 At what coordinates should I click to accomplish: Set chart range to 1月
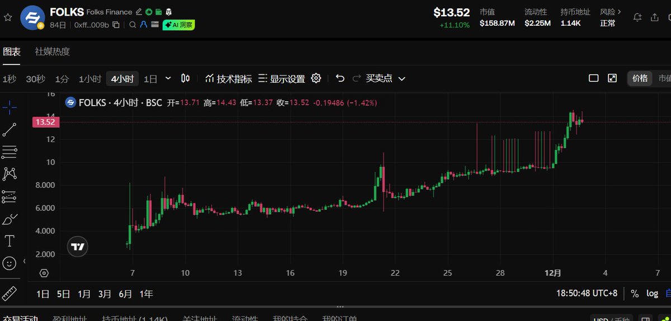[84, 294]
